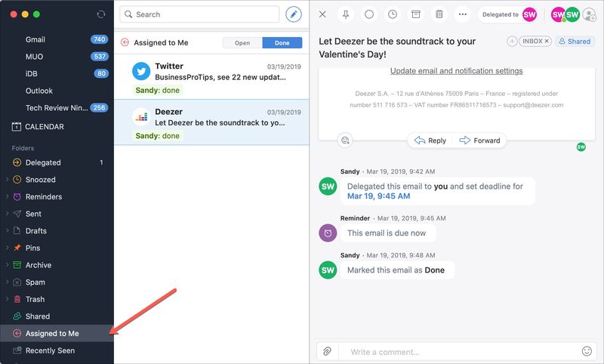604x364 pixels.
Task: Expand the Sent folder chevron
Action: pyautogui.click(x=7, y=214)
